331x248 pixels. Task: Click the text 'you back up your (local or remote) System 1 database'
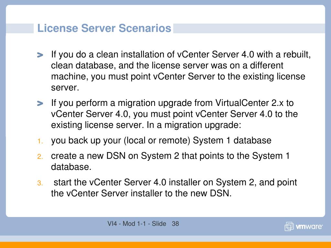tap(161, 141)
